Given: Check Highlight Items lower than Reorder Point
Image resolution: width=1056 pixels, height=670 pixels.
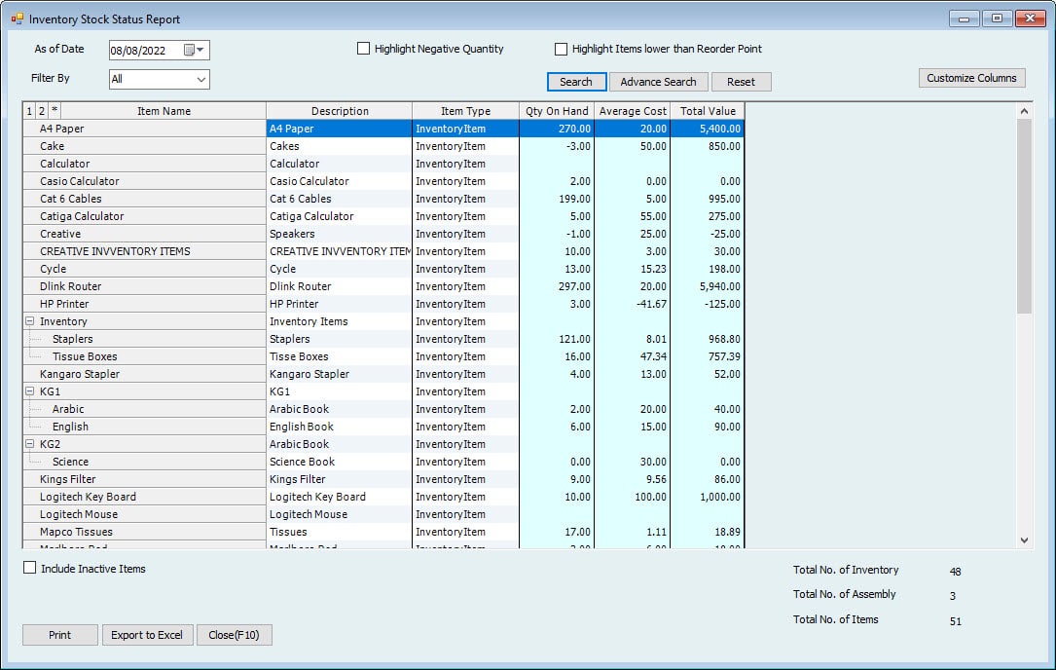Looking at the screenshot, I should (562, 49).
